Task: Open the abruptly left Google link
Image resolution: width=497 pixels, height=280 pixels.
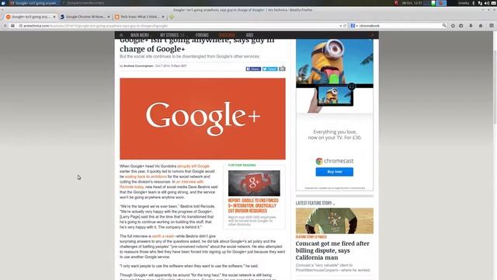Action: click(x=193, y=166)
